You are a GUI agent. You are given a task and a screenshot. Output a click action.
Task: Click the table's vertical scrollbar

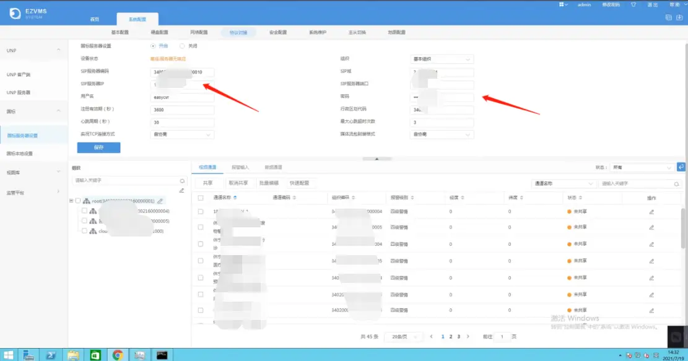(683, 235)
